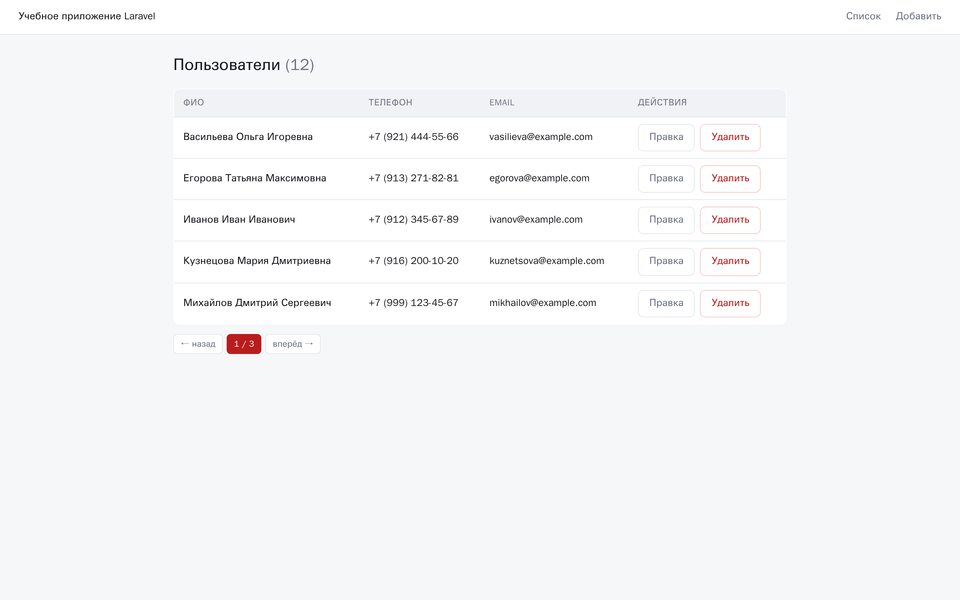Delete Михайлов Дмитрий Сергеевич user

tap(730, 303)
